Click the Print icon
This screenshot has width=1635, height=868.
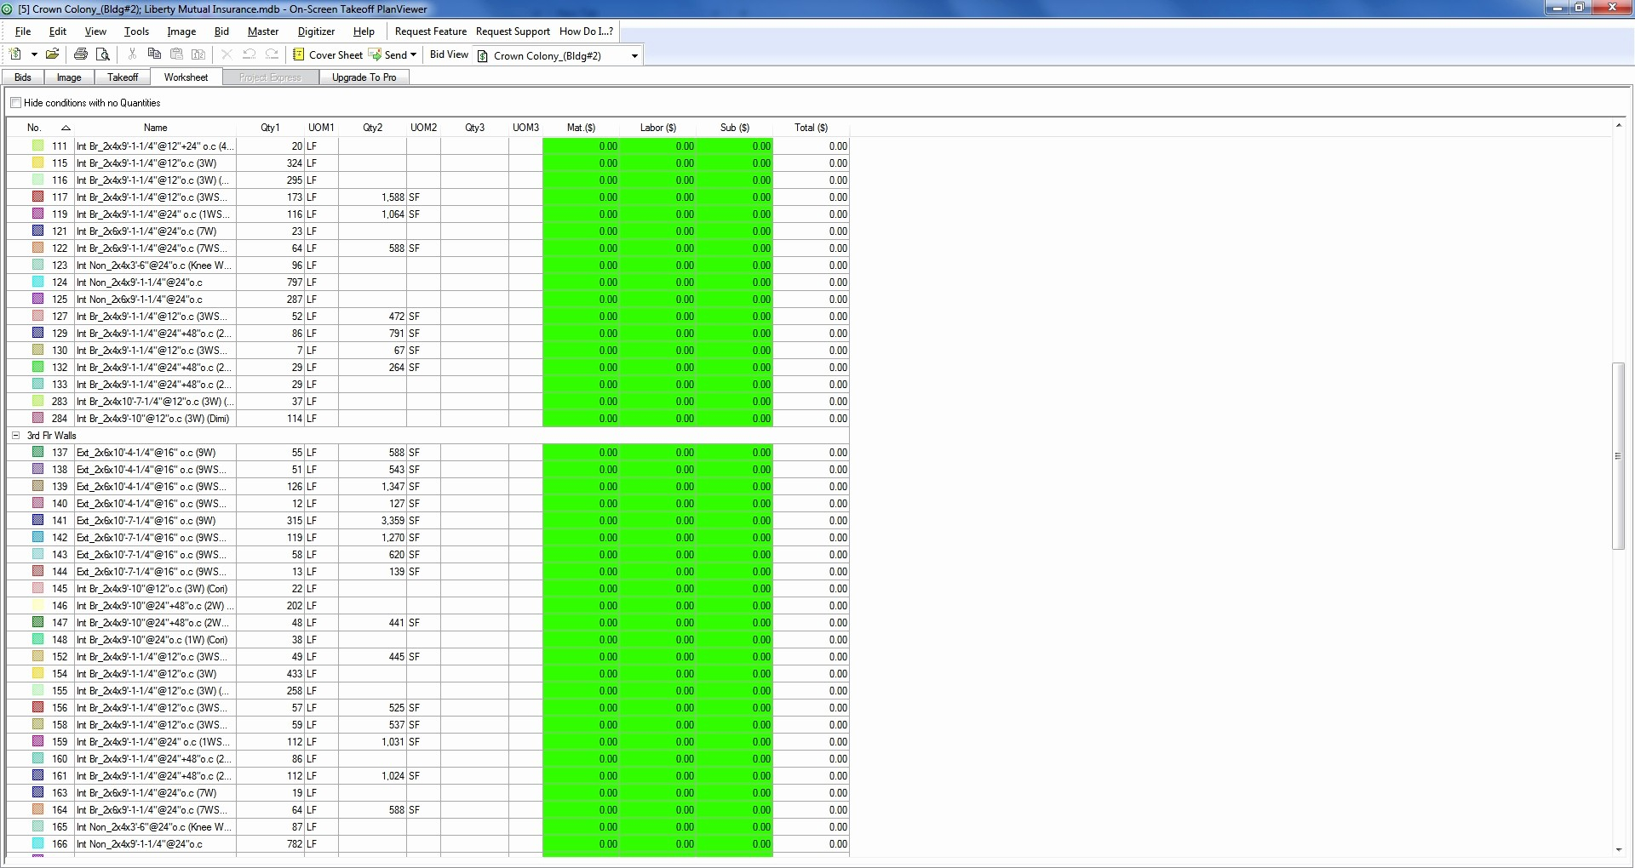point(81,54)
